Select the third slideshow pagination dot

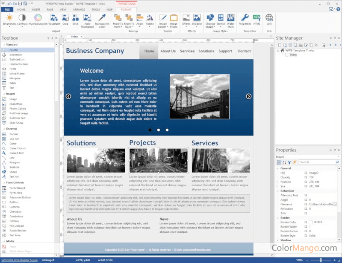pos(167,130)
